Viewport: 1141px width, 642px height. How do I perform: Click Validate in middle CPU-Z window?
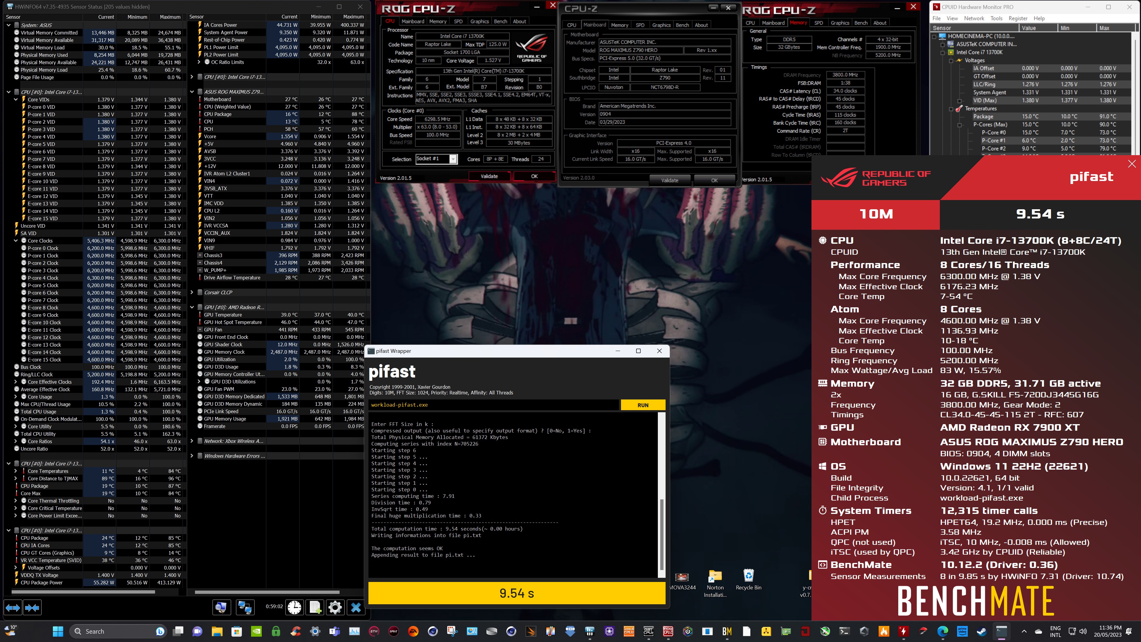coord(669,180)
